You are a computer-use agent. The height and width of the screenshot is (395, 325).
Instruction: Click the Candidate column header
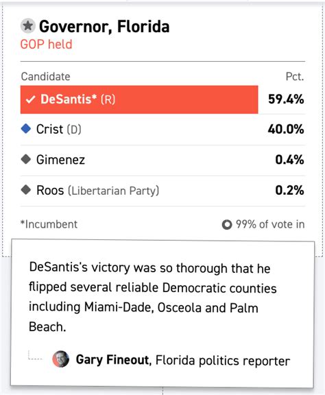click(46, 77)
